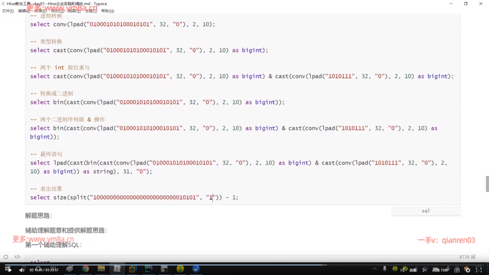Toggle source code mode icon
This screenshot has height=275, width=489.
coord(17,257)
